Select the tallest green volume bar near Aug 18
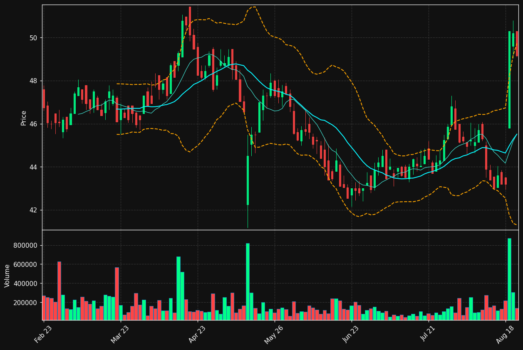This screenshot has width=523, height=350. tap(509, 279)
